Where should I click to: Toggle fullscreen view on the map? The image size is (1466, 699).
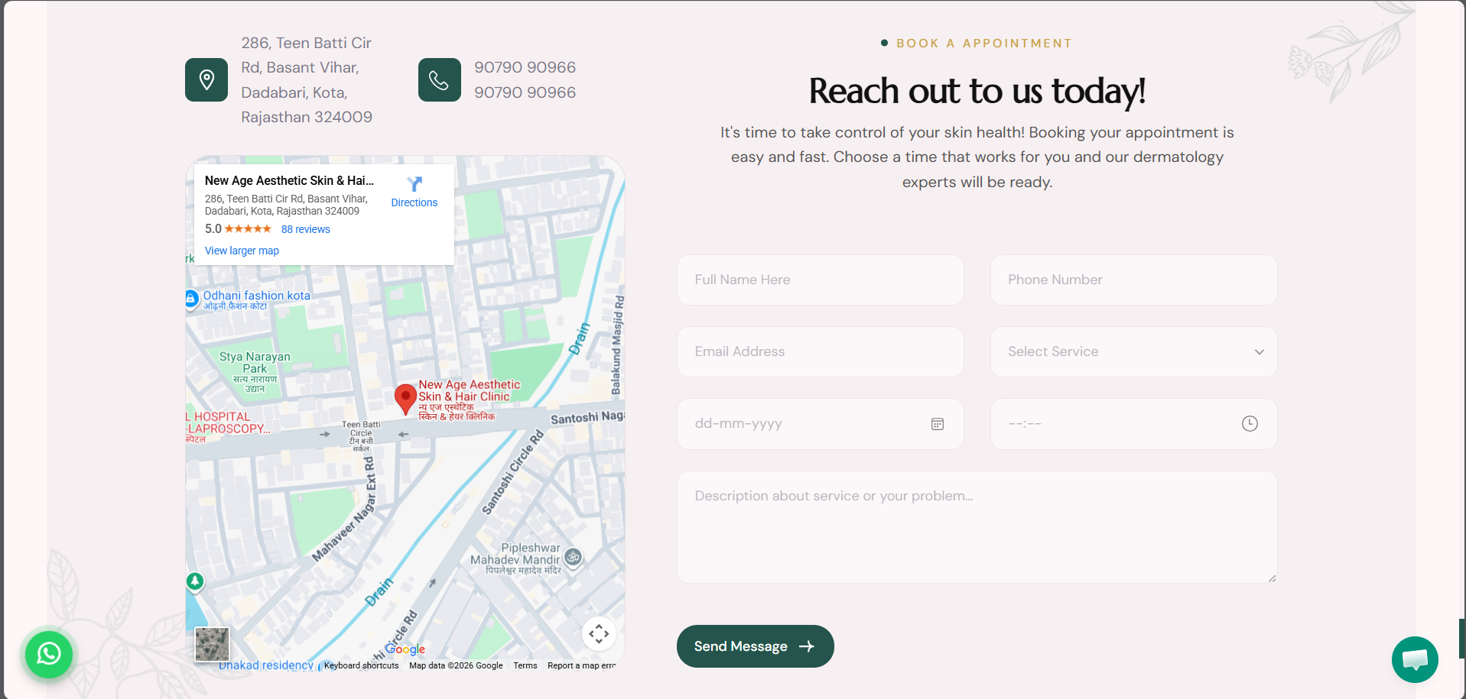point(599,633)
